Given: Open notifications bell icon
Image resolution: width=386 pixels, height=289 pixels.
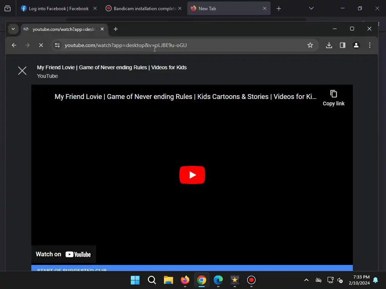Looking at the screenshot, I should (x=376, y=280).
